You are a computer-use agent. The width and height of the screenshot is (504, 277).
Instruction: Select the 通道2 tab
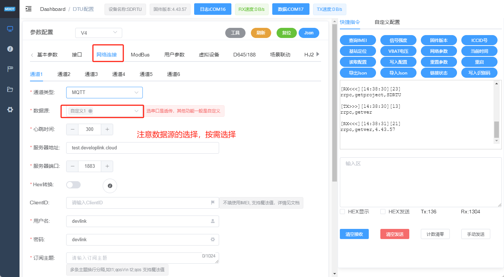pyautogui.click(x=64, y=74)
